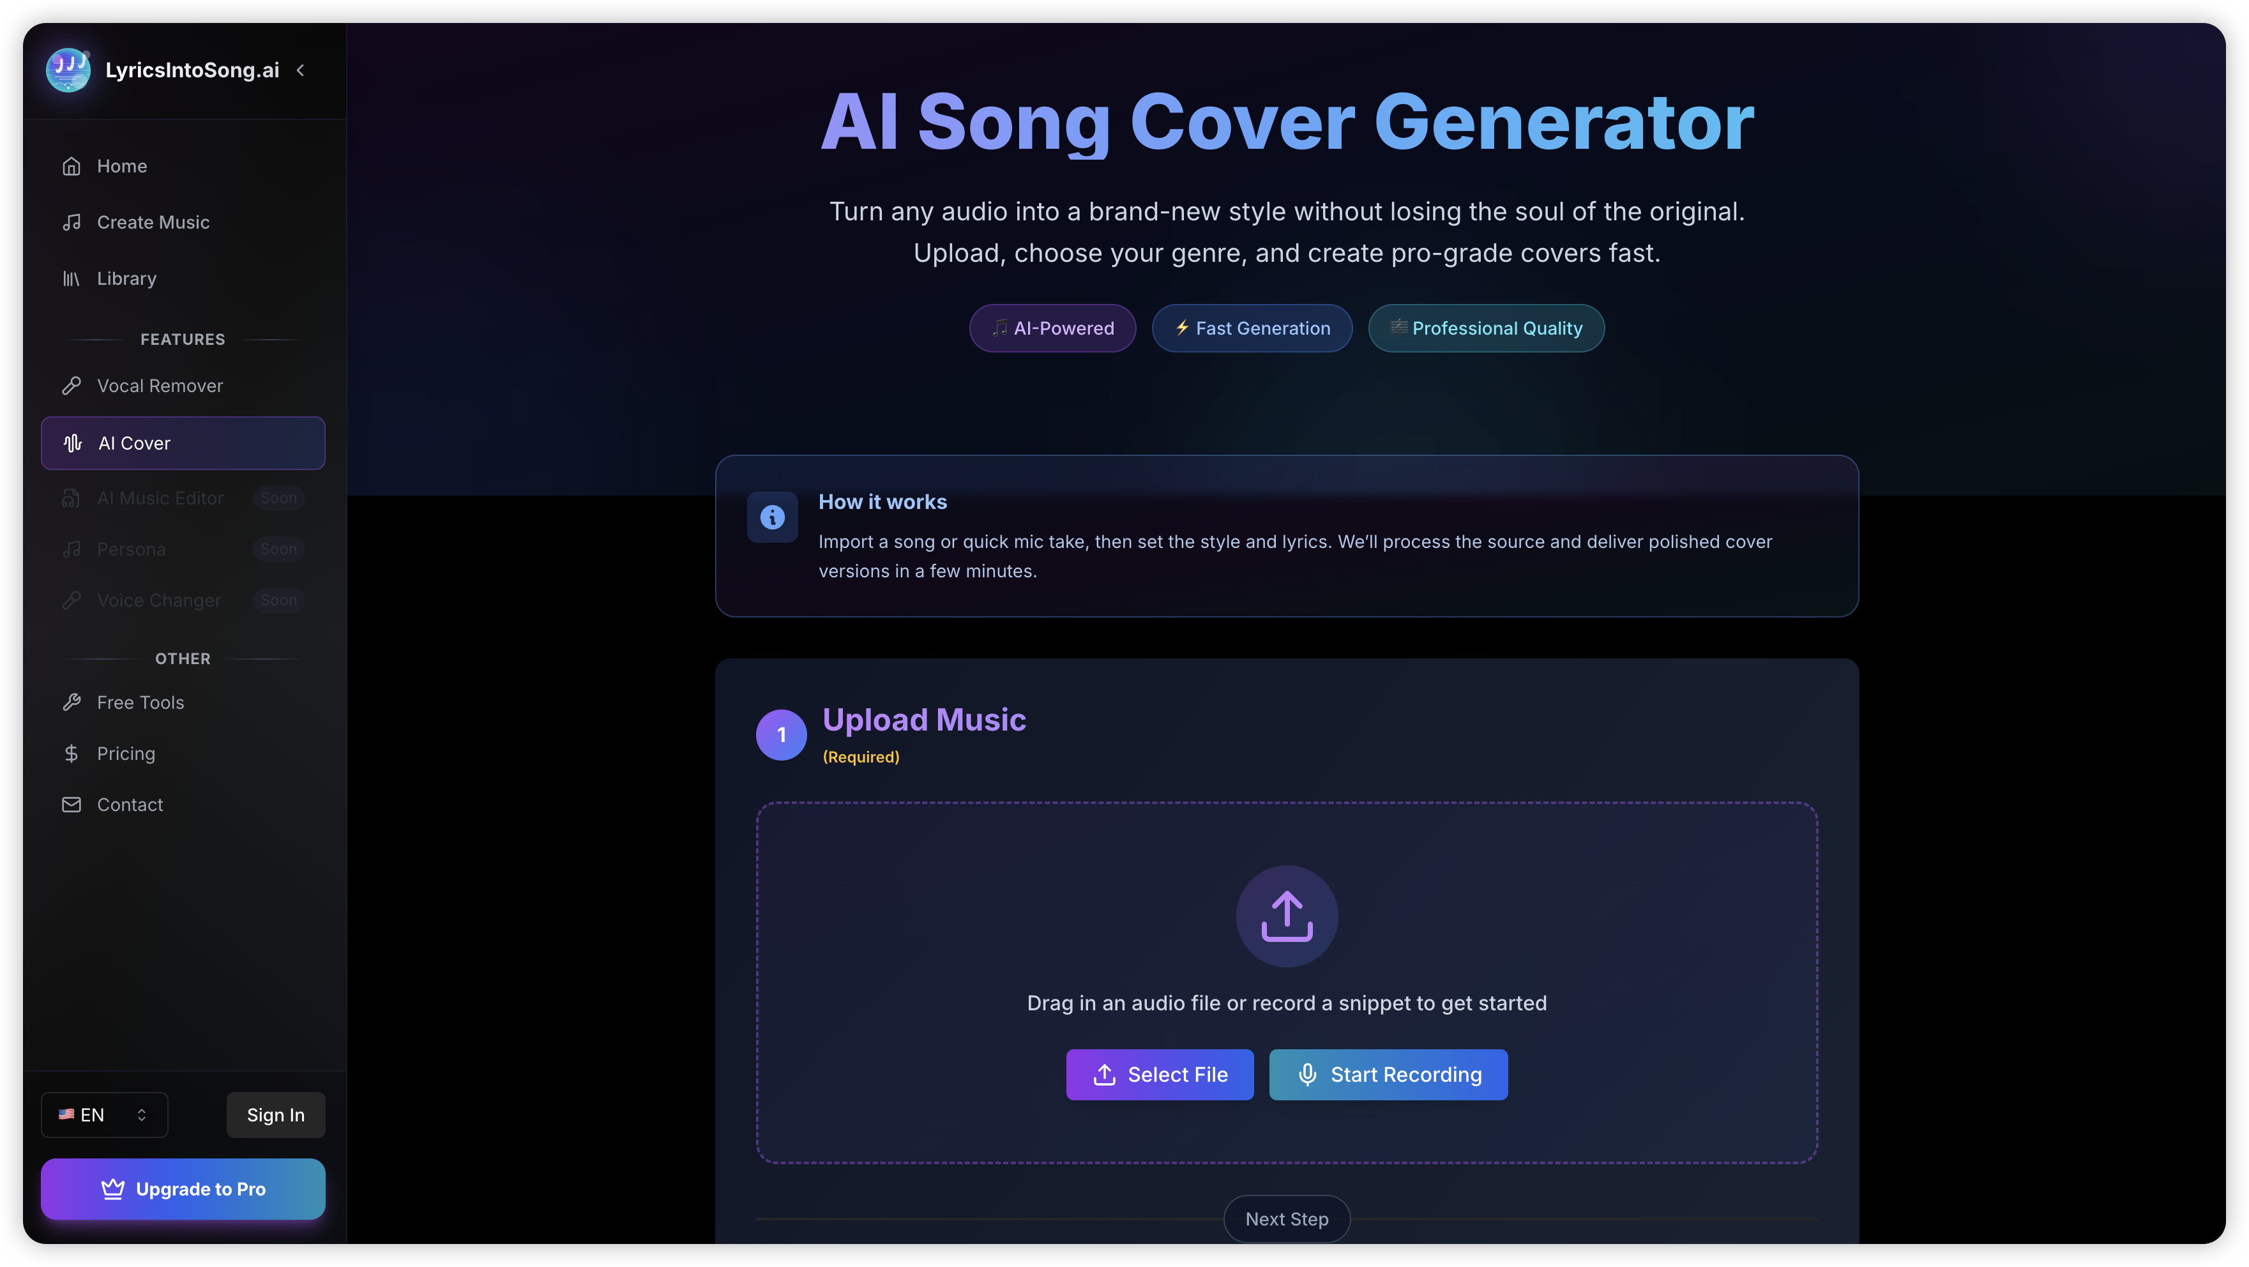The image size is (2249, 1267).
Task: Click the Sign In button
Action: tap(275, 1115)
